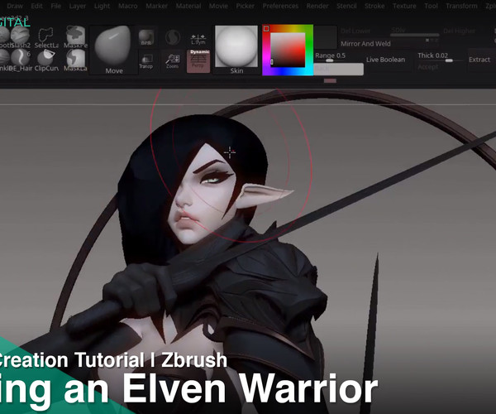Open the Picker menu
This screenshot has width=496, height=414.
(246, 6)
